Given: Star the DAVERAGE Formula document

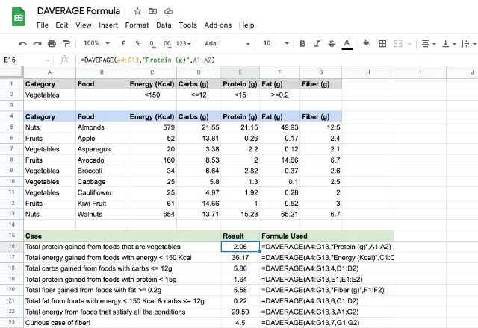Looking at the screenshot, I should 137,11.
